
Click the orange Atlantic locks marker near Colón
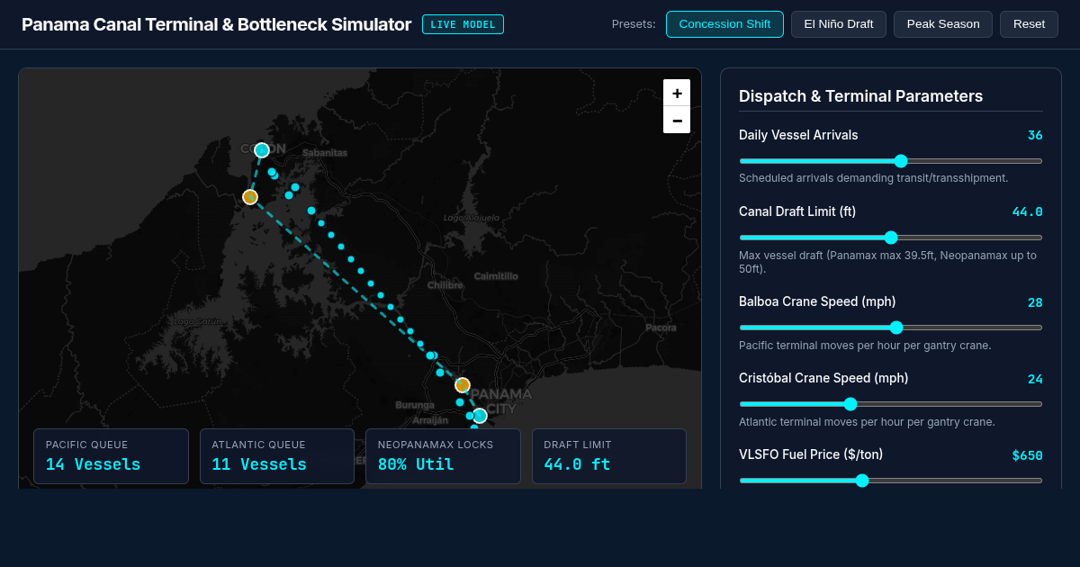tap(250, 197)
